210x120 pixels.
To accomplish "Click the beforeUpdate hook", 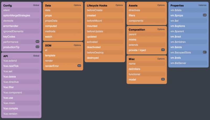I will pyautogui.click(x=105, y=31).
